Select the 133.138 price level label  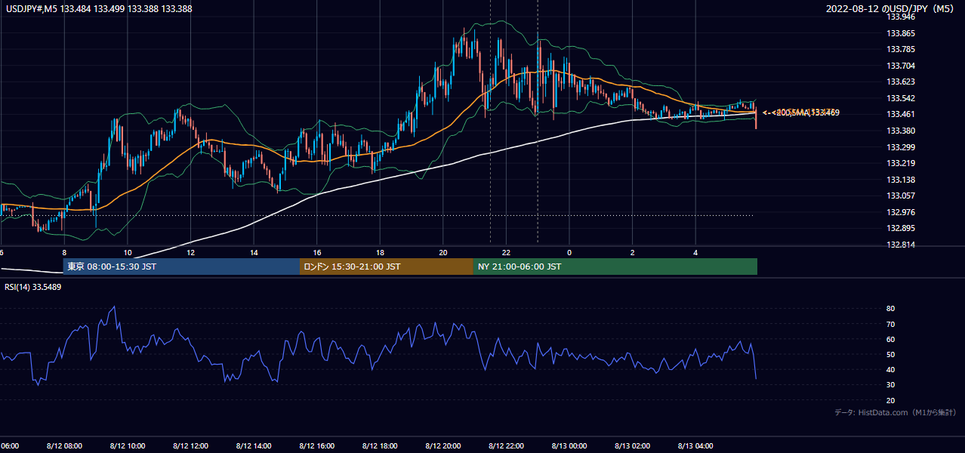pyautogui.click(x=902, y=180)
